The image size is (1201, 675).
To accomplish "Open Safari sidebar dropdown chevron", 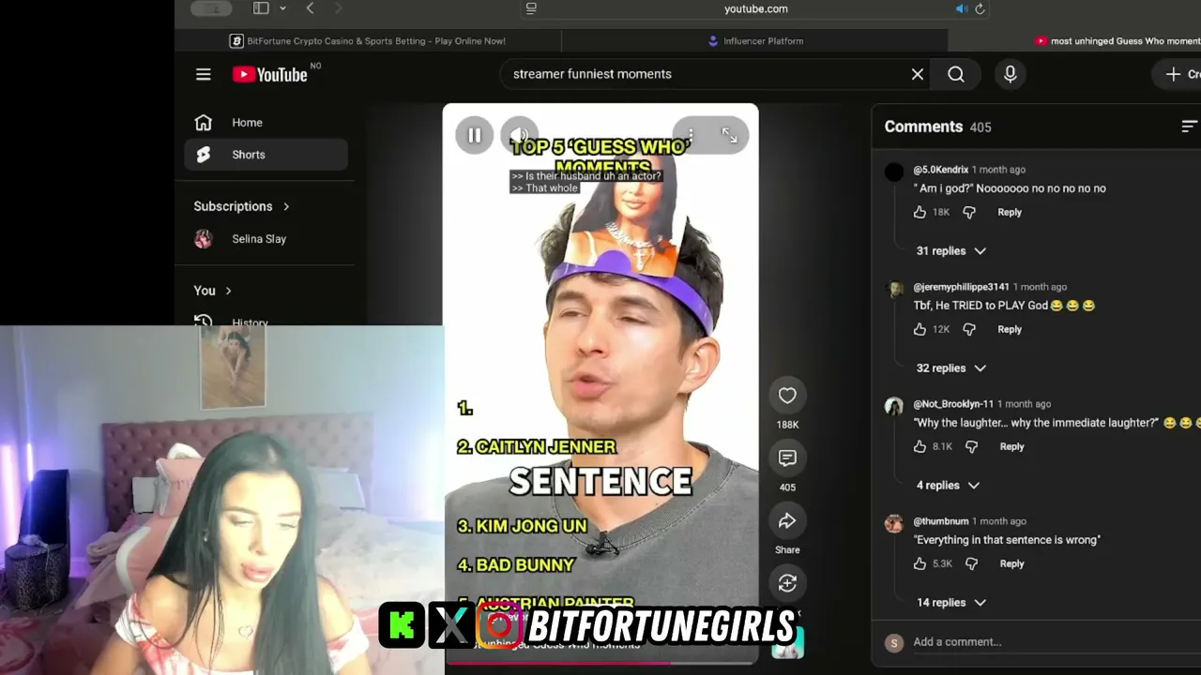I will (282, 8).
